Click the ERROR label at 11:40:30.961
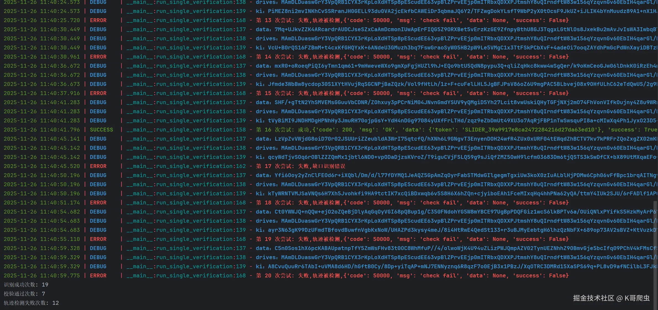Viewport: 658px width, 310px height. (98, 57)
